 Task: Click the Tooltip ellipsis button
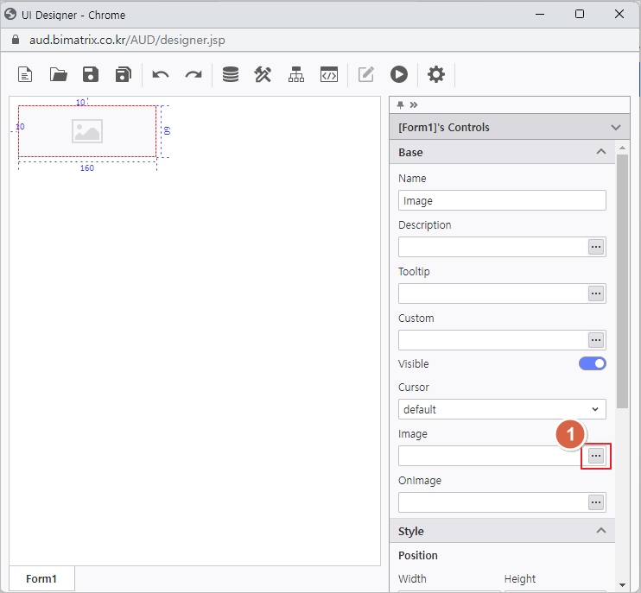tap(596, 293)
